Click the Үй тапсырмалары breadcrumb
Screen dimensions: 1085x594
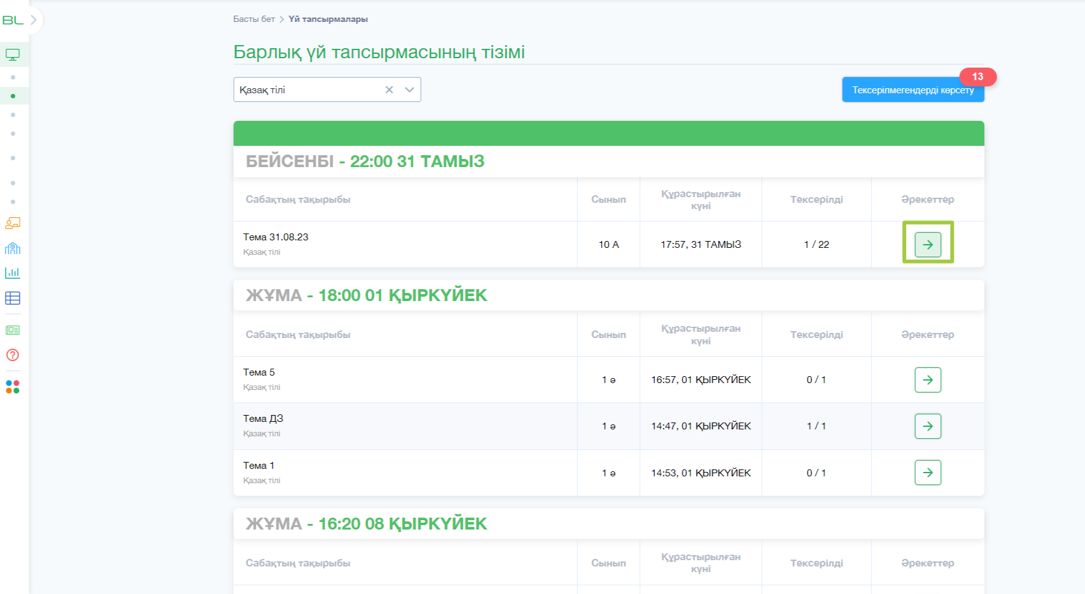328,19
